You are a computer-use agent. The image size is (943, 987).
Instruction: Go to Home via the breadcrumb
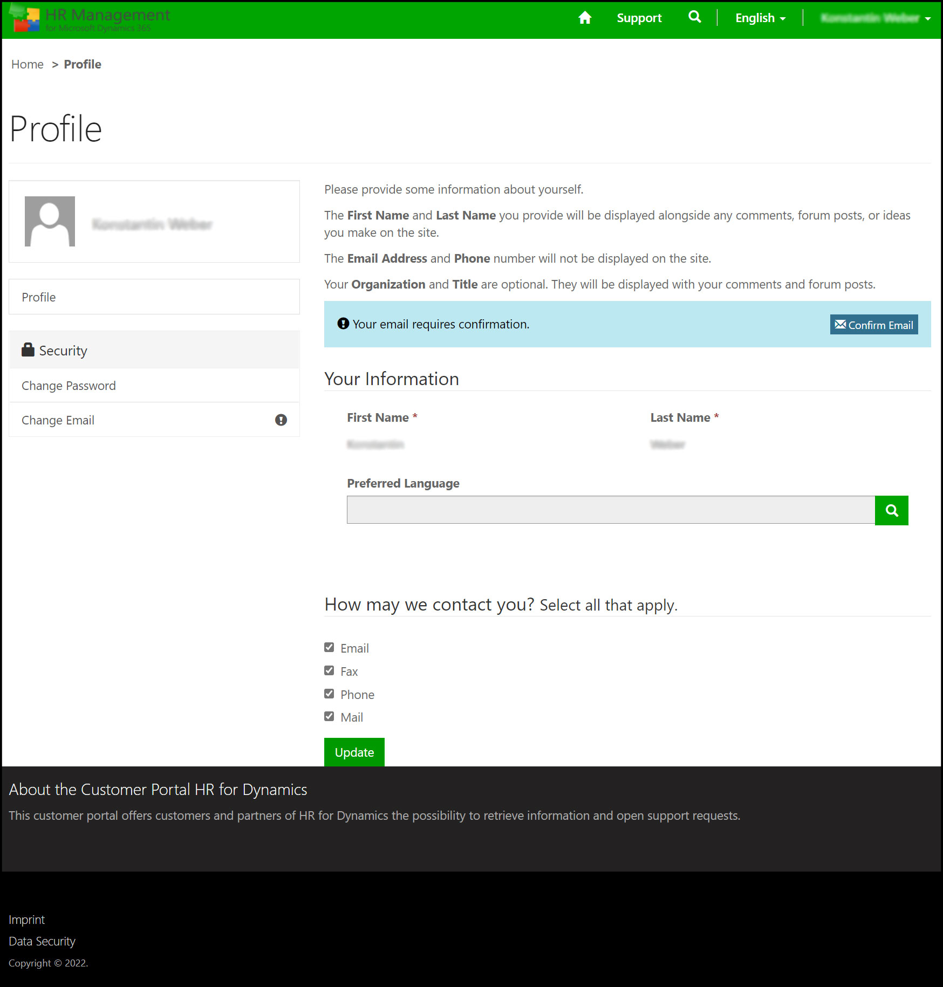[28, 64]
